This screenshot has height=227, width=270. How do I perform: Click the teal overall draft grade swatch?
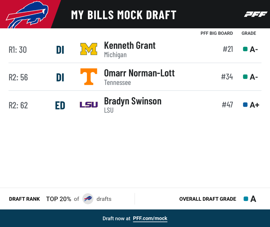(246, 199)
